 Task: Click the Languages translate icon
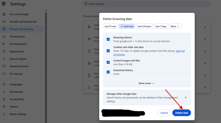[x=4, y=84]
